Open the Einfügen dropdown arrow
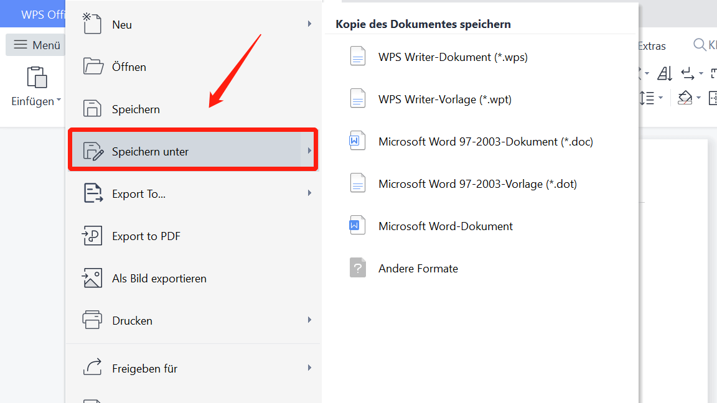This screenshot has height=403, width=717. click(59, 101)
